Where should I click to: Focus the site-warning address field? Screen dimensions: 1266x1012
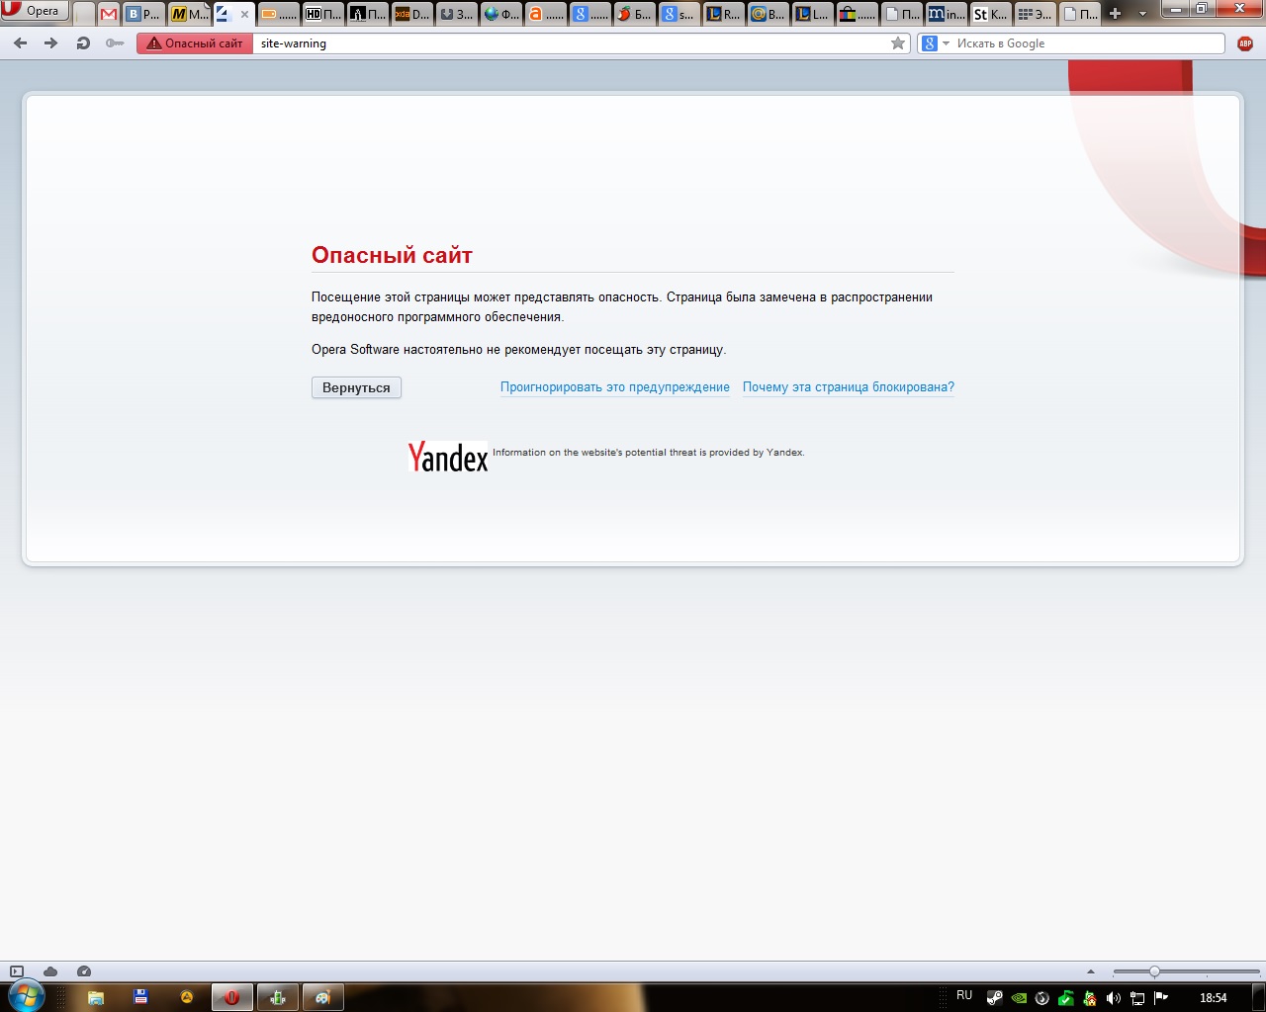click(x=571, y=43)
